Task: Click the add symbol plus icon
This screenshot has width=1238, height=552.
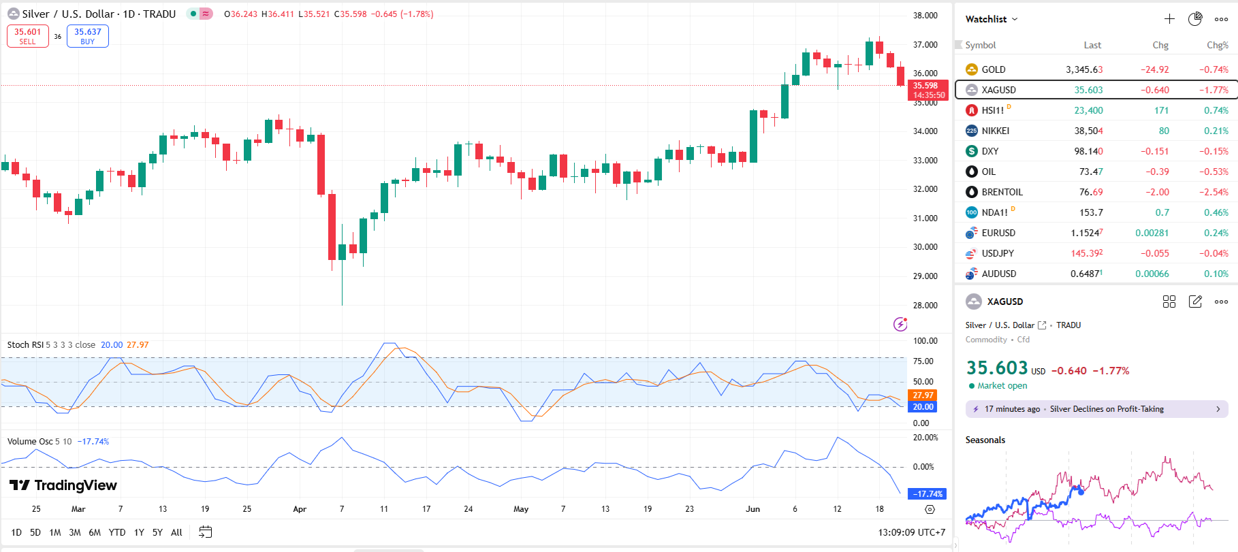Action: (1169, 19)
